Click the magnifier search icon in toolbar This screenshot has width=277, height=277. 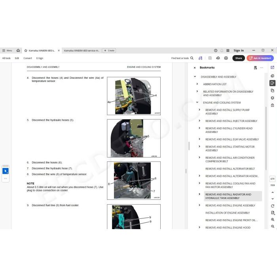pos(192,58)
